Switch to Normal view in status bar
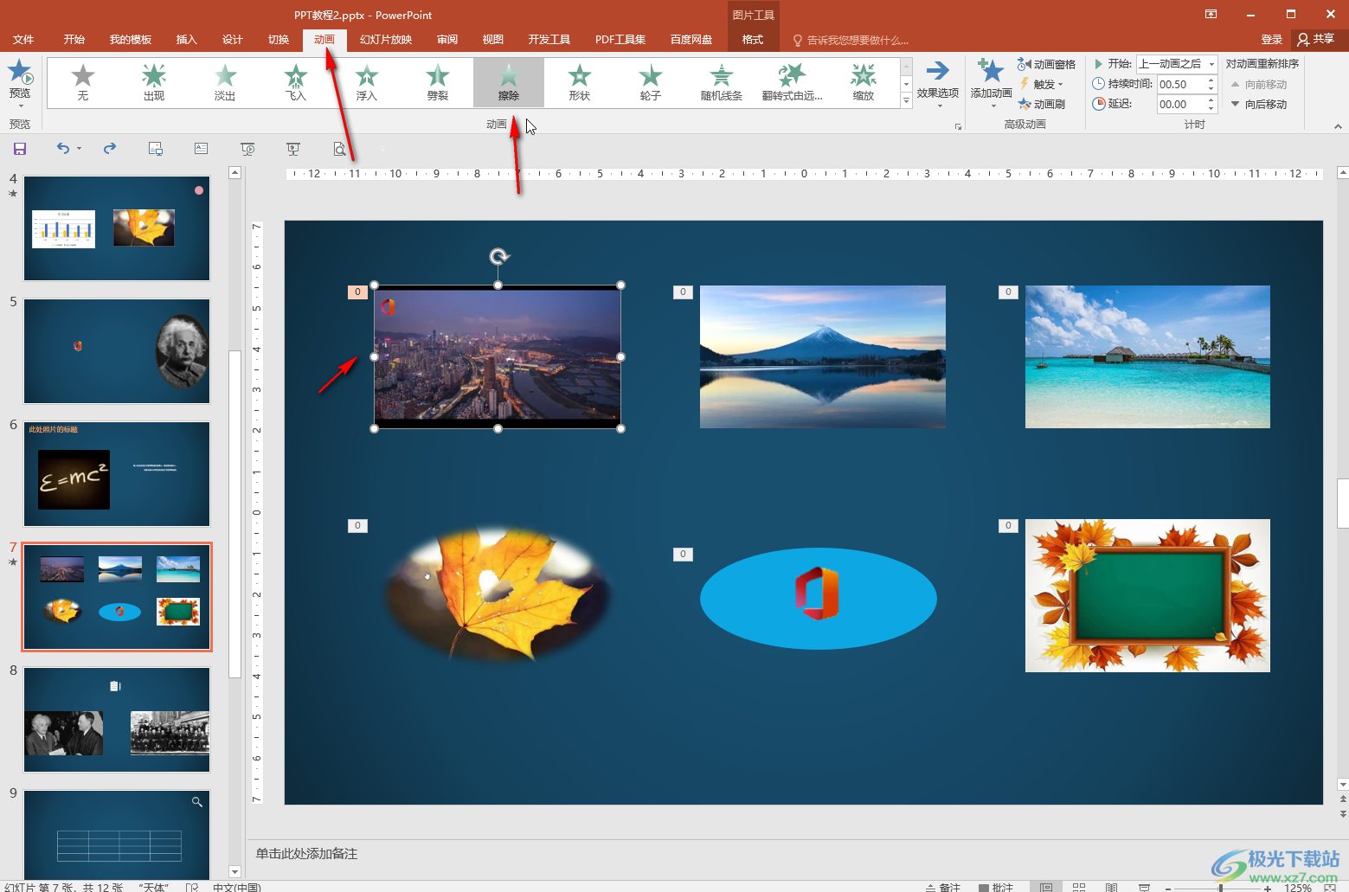 pos(1046,887)
